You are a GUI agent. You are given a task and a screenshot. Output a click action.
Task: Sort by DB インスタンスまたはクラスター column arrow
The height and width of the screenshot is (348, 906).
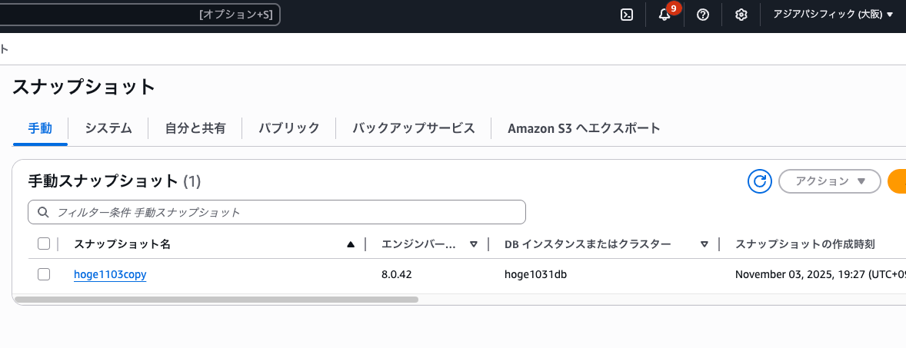pyautogui.click(x=704, y=244)
